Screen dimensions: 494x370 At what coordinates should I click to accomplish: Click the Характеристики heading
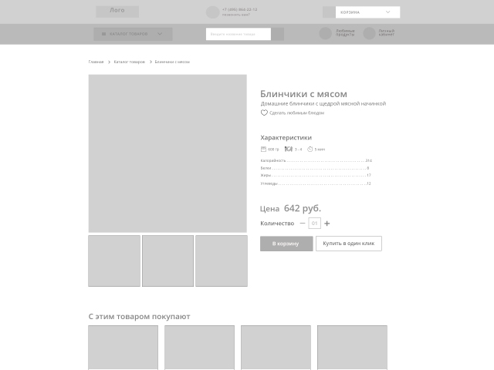(286, 137)
